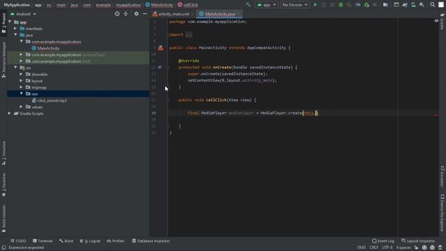Click the Collapse All icon in Project panel
Image resolution: width=446 pixels, height=251 pixels.
point(125,14)
